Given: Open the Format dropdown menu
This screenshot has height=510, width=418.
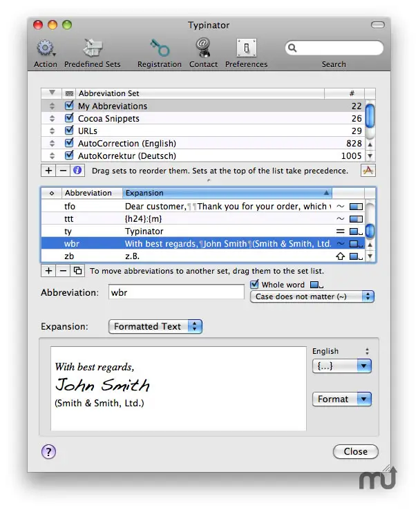Looking at the screenshot, I should (x=341, y=399).
